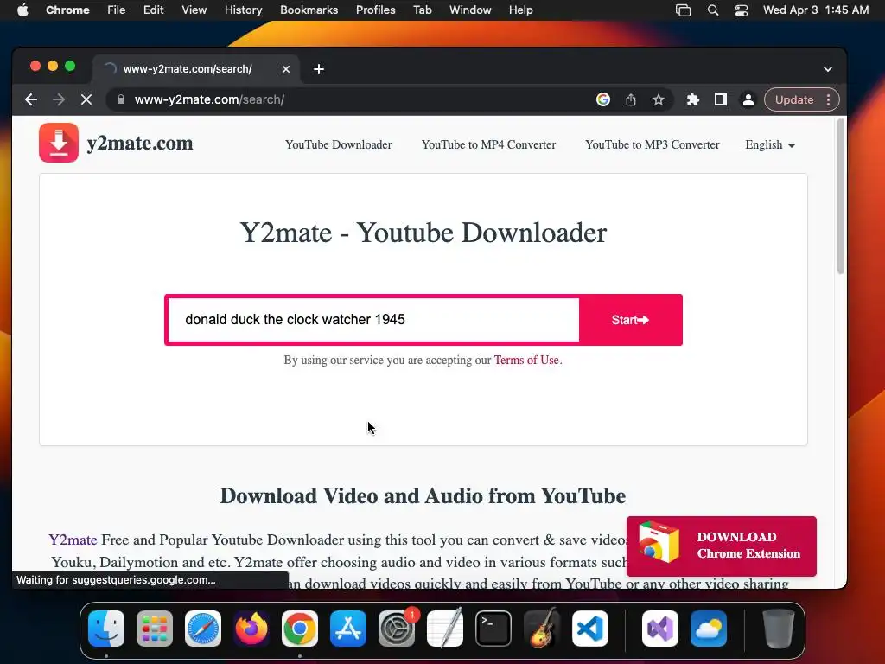Click Update button in Chrome toolbar

coord(793,100)
